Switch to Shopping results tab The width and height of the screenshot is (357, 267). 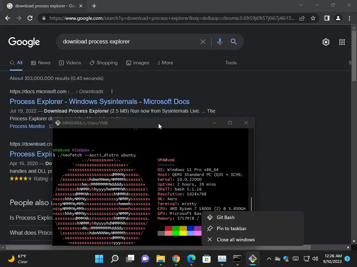pyautogui.click(x=104, y=63)
